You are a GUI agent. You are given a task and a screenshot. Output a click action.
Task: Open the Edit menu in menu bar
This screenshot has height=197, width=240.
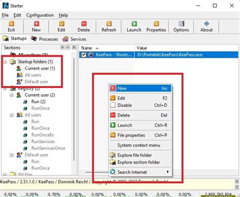[17, 15]
